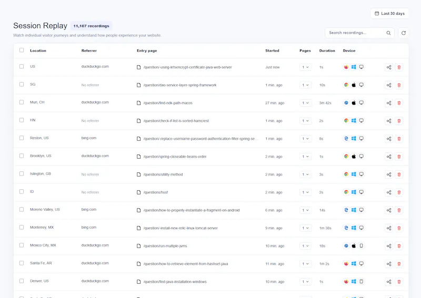Sort by the Referrer column header
This screenshot has width=421, height=298.
[89, 50]
